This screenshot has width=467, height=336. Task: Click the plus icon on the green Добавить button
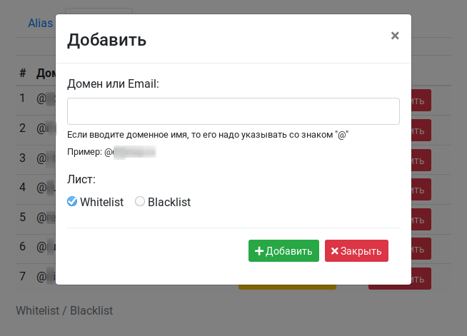pyautogui.click(x=259, y=251)
